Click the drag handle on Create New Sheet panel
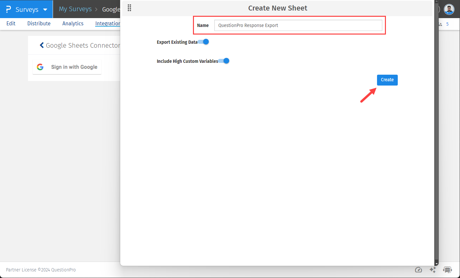 click(x=129, y=8)
